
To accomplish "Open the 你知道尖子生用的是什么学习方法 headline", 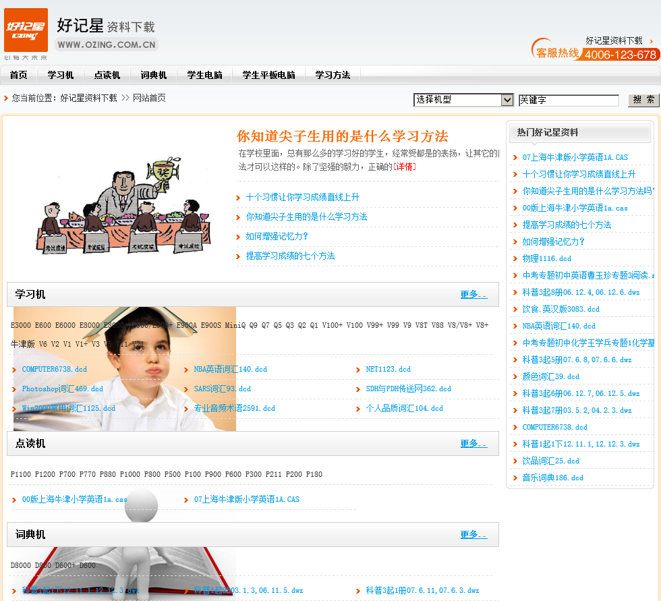I will (x=343, y=136).
